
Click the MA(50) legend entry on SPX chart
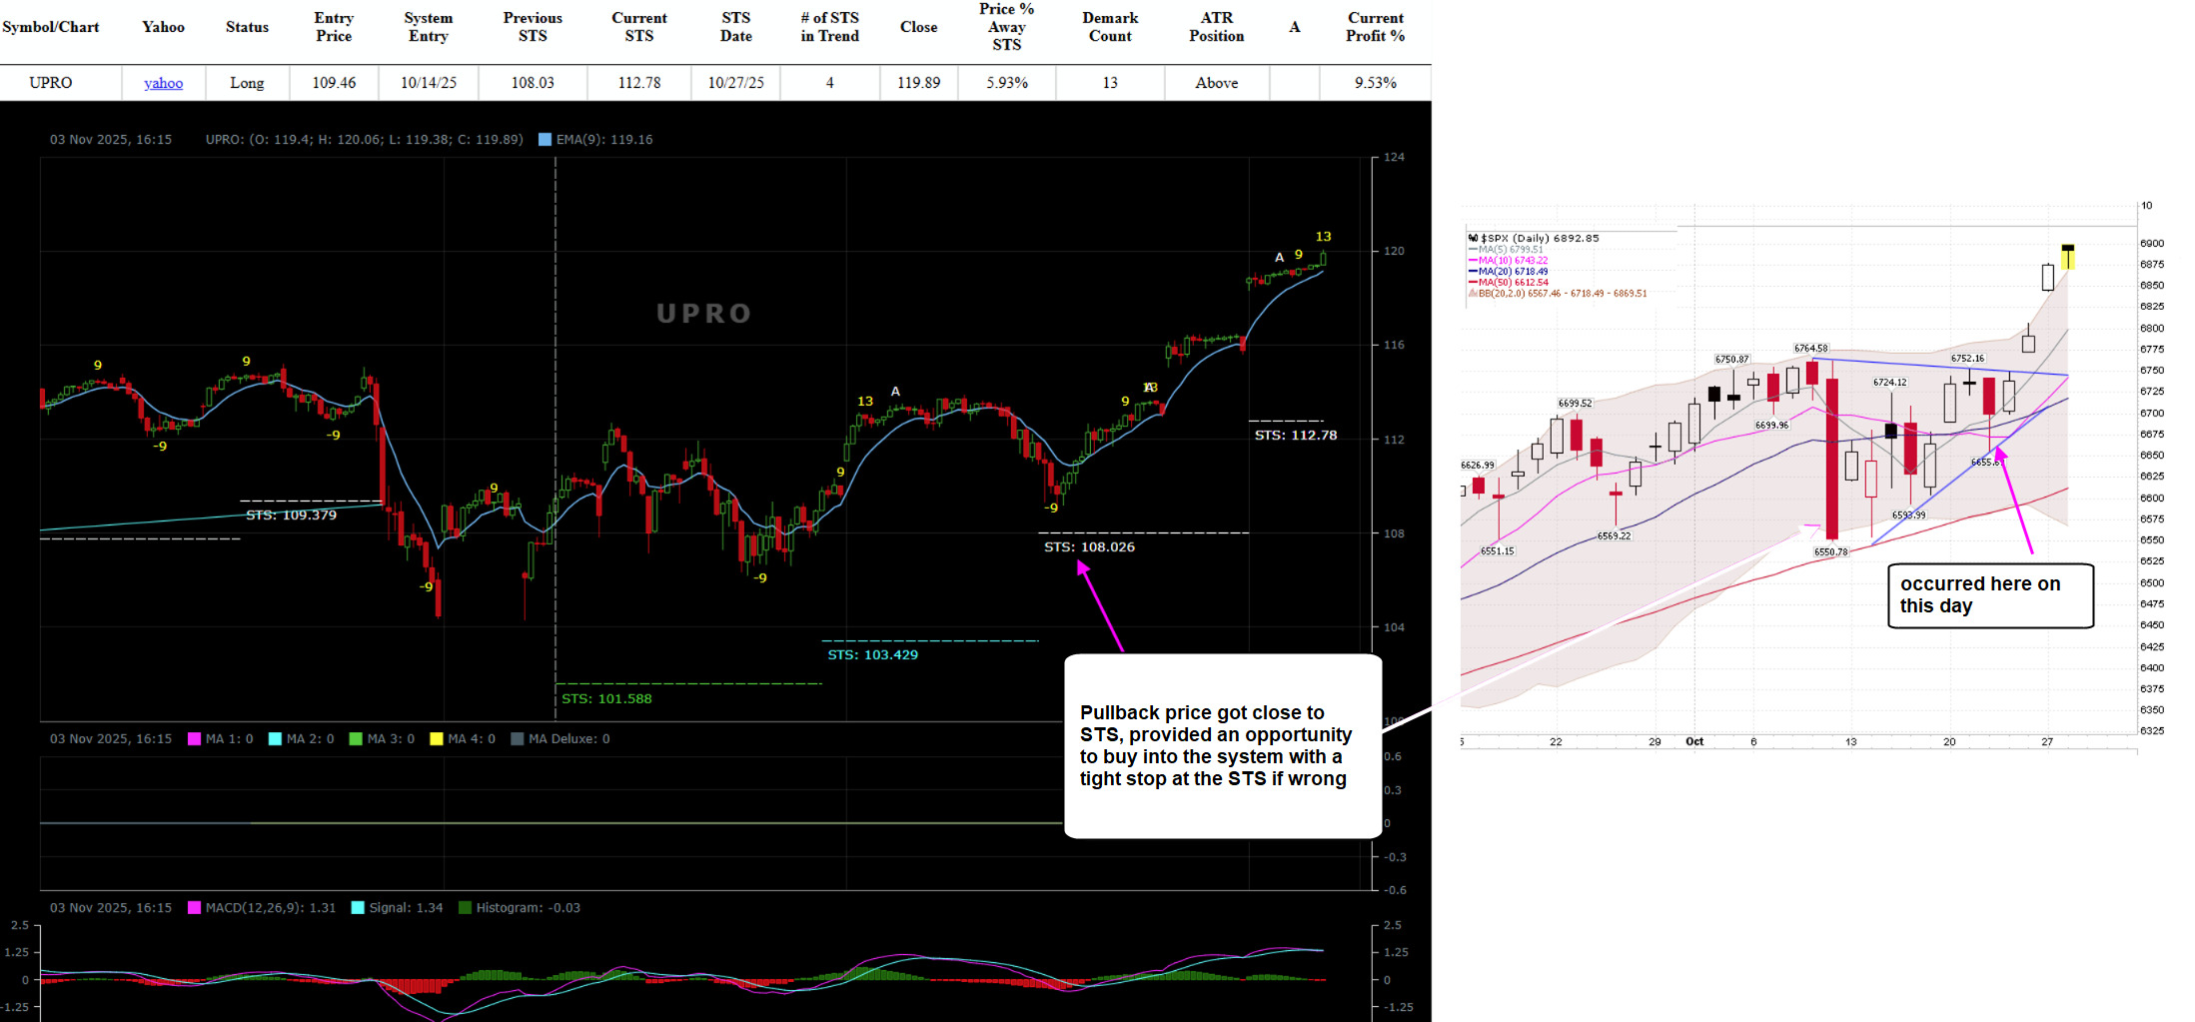coord(1513,283)
